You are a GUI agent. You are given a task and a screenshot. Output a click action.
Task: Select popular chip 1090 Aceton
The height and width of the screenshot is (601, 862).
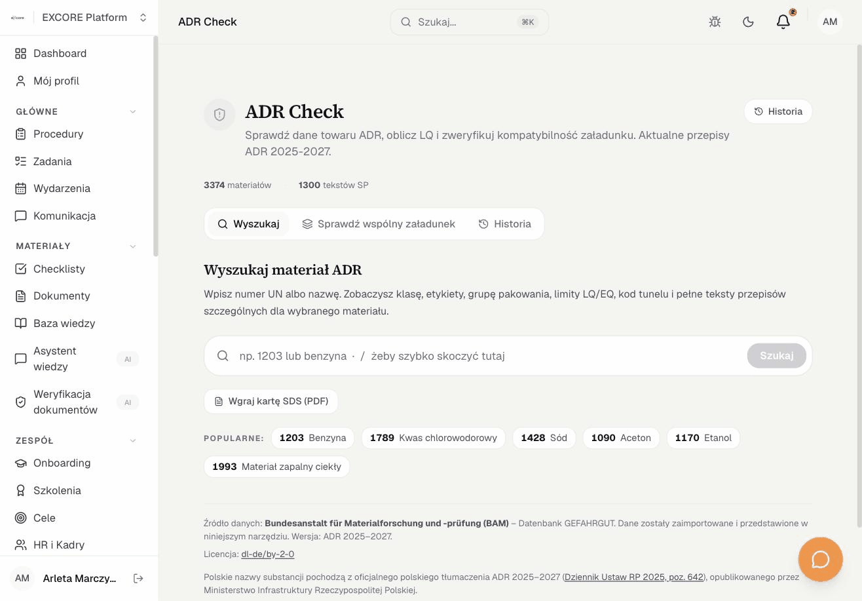(x=621, y=438)
